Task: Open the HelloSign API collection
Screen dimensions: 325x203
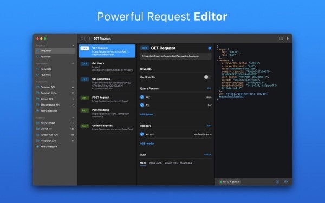Action: 55,141
